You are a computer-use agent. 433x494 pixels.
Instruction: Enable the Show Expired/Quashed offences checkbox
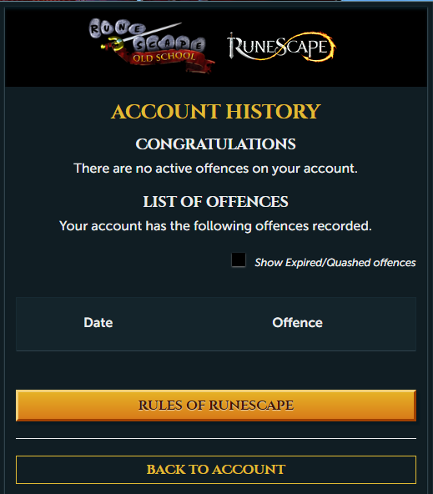(x=239, y=260)
